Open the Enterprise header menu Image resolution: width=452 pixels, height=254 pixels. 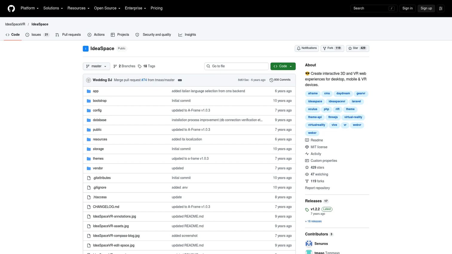click(135, 8)
